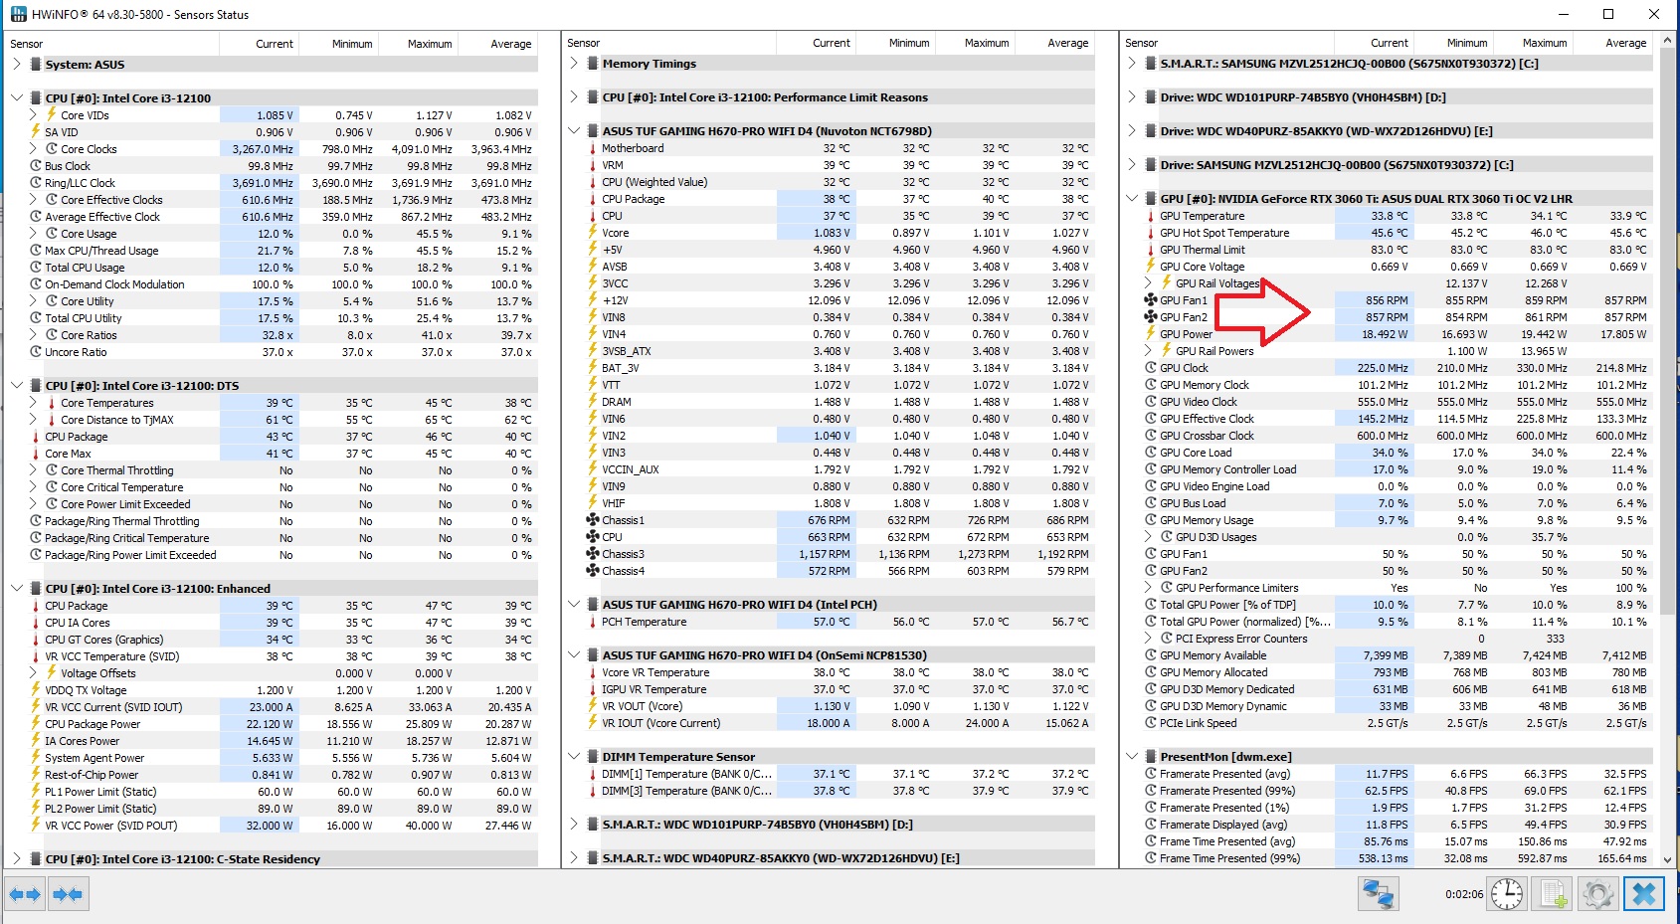Collapse the CPU [#0] Intel Core i3-12100 DTS group

[x=16, y=386]
